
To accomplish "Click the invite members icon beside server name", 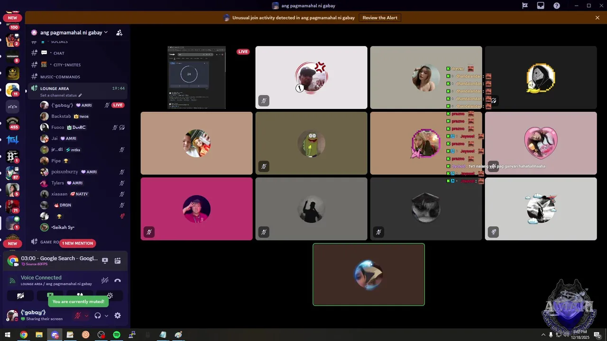I will pyautogui.click(x=120, y=33).
